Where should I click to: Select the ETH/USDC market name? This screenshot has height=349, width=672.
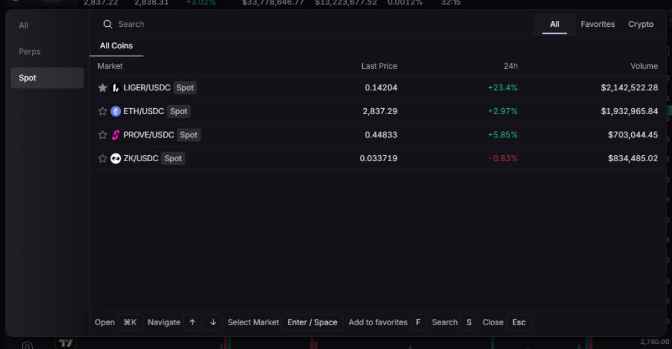[144, 112]
